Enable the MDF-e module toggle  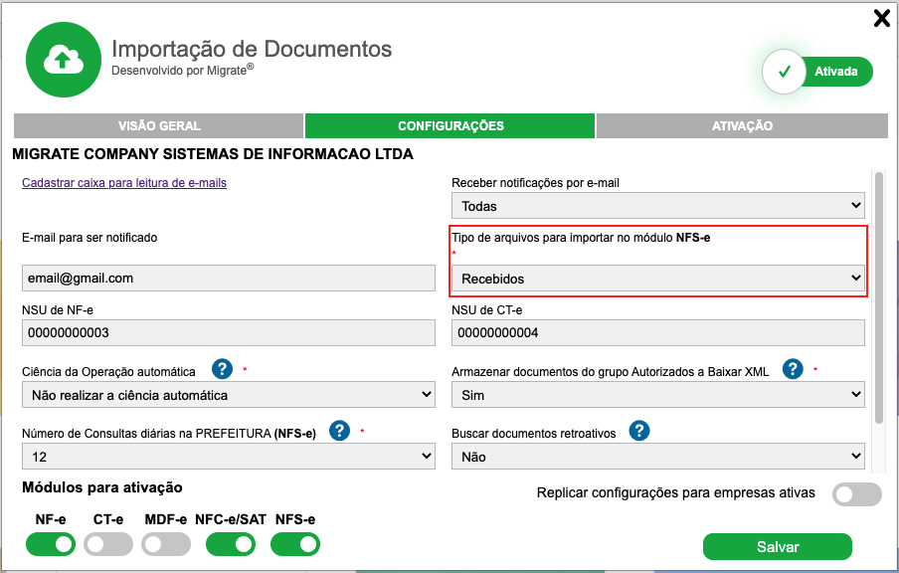pos(166,544)
